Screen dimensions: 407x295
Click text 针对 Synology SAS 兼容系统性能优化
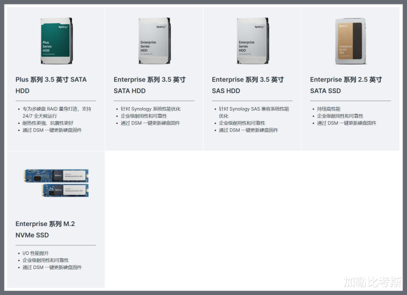point(254,112)
